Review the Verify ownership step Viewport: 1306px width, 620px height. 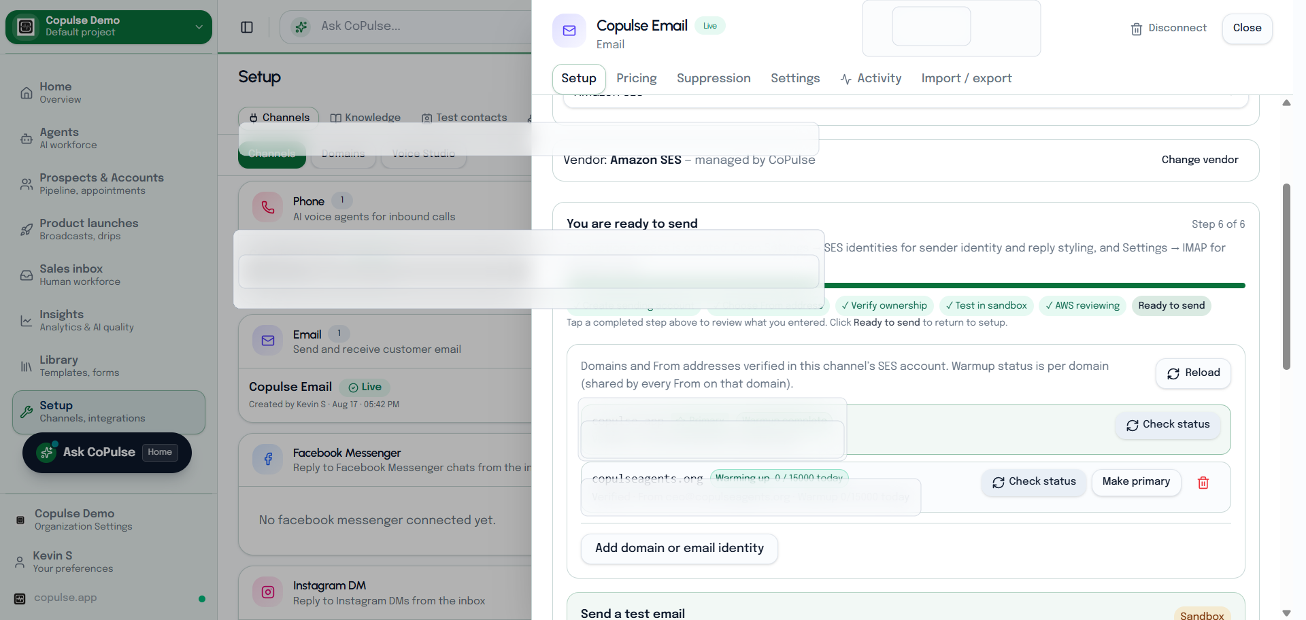coord(884,306)
